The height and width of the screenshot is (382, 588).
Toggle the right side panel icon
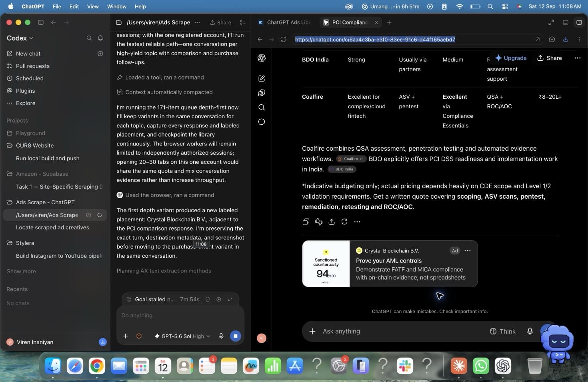pos(579,22)
